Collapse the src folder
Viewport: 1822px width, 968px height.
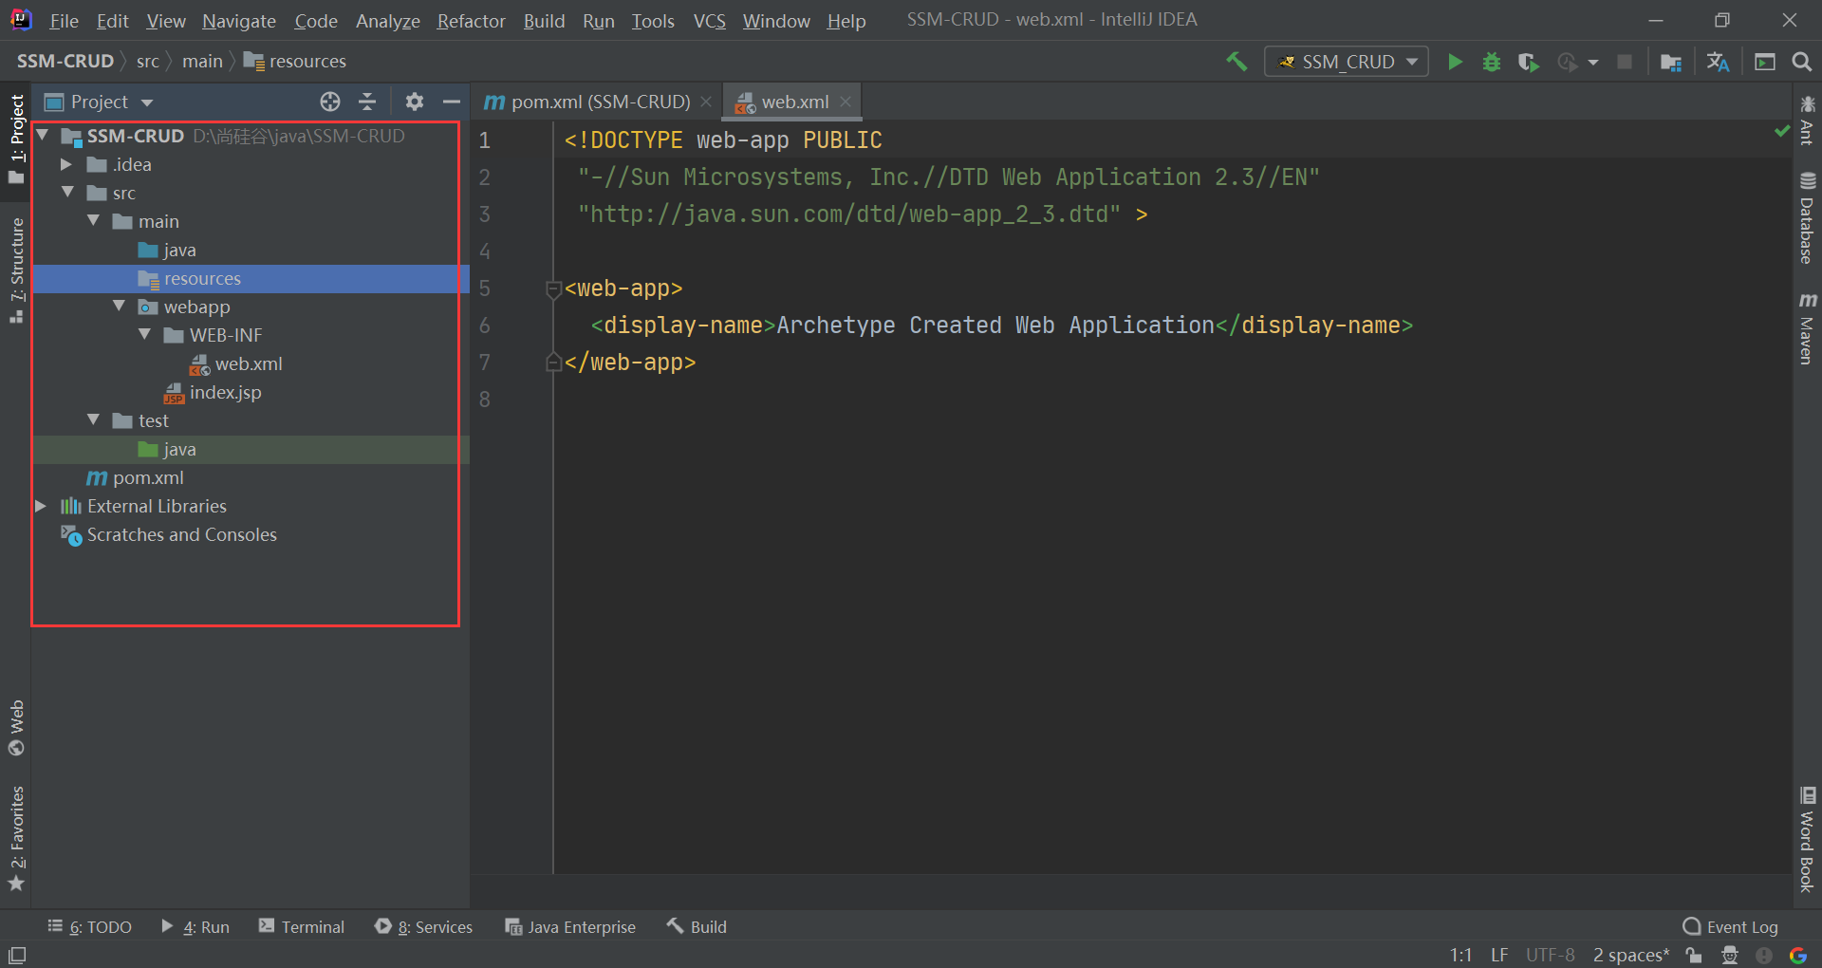[x=67, y=193]
